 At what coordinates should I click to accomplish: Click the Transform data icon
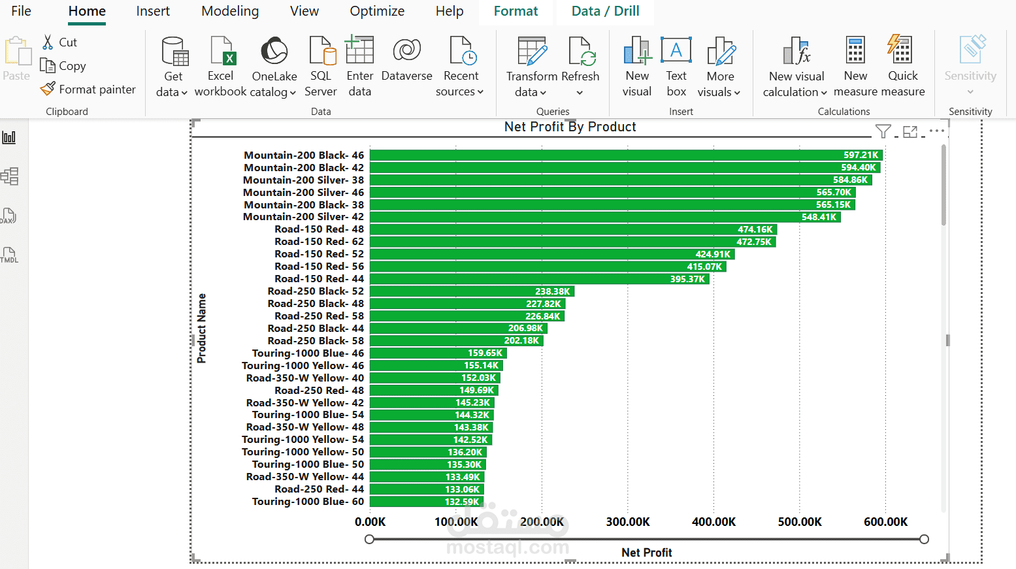click(532, 51)
